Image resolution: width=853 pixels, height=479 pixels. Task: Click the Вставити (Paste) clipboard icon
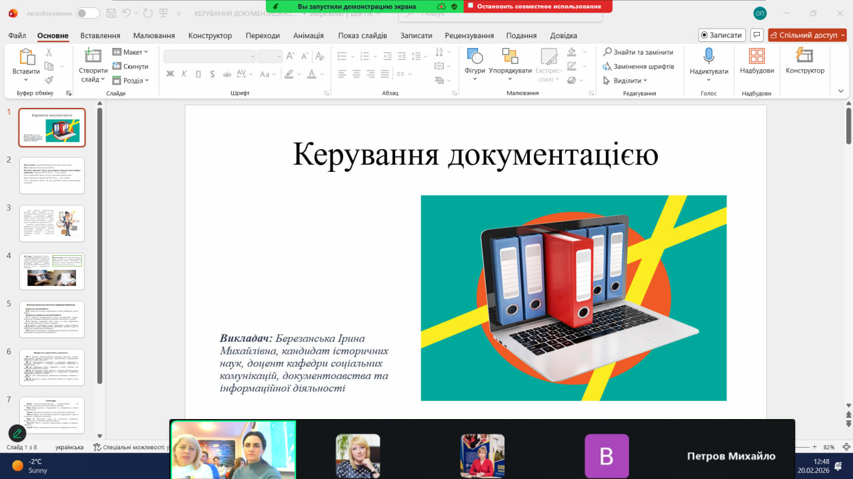click(x=26, y=57)
